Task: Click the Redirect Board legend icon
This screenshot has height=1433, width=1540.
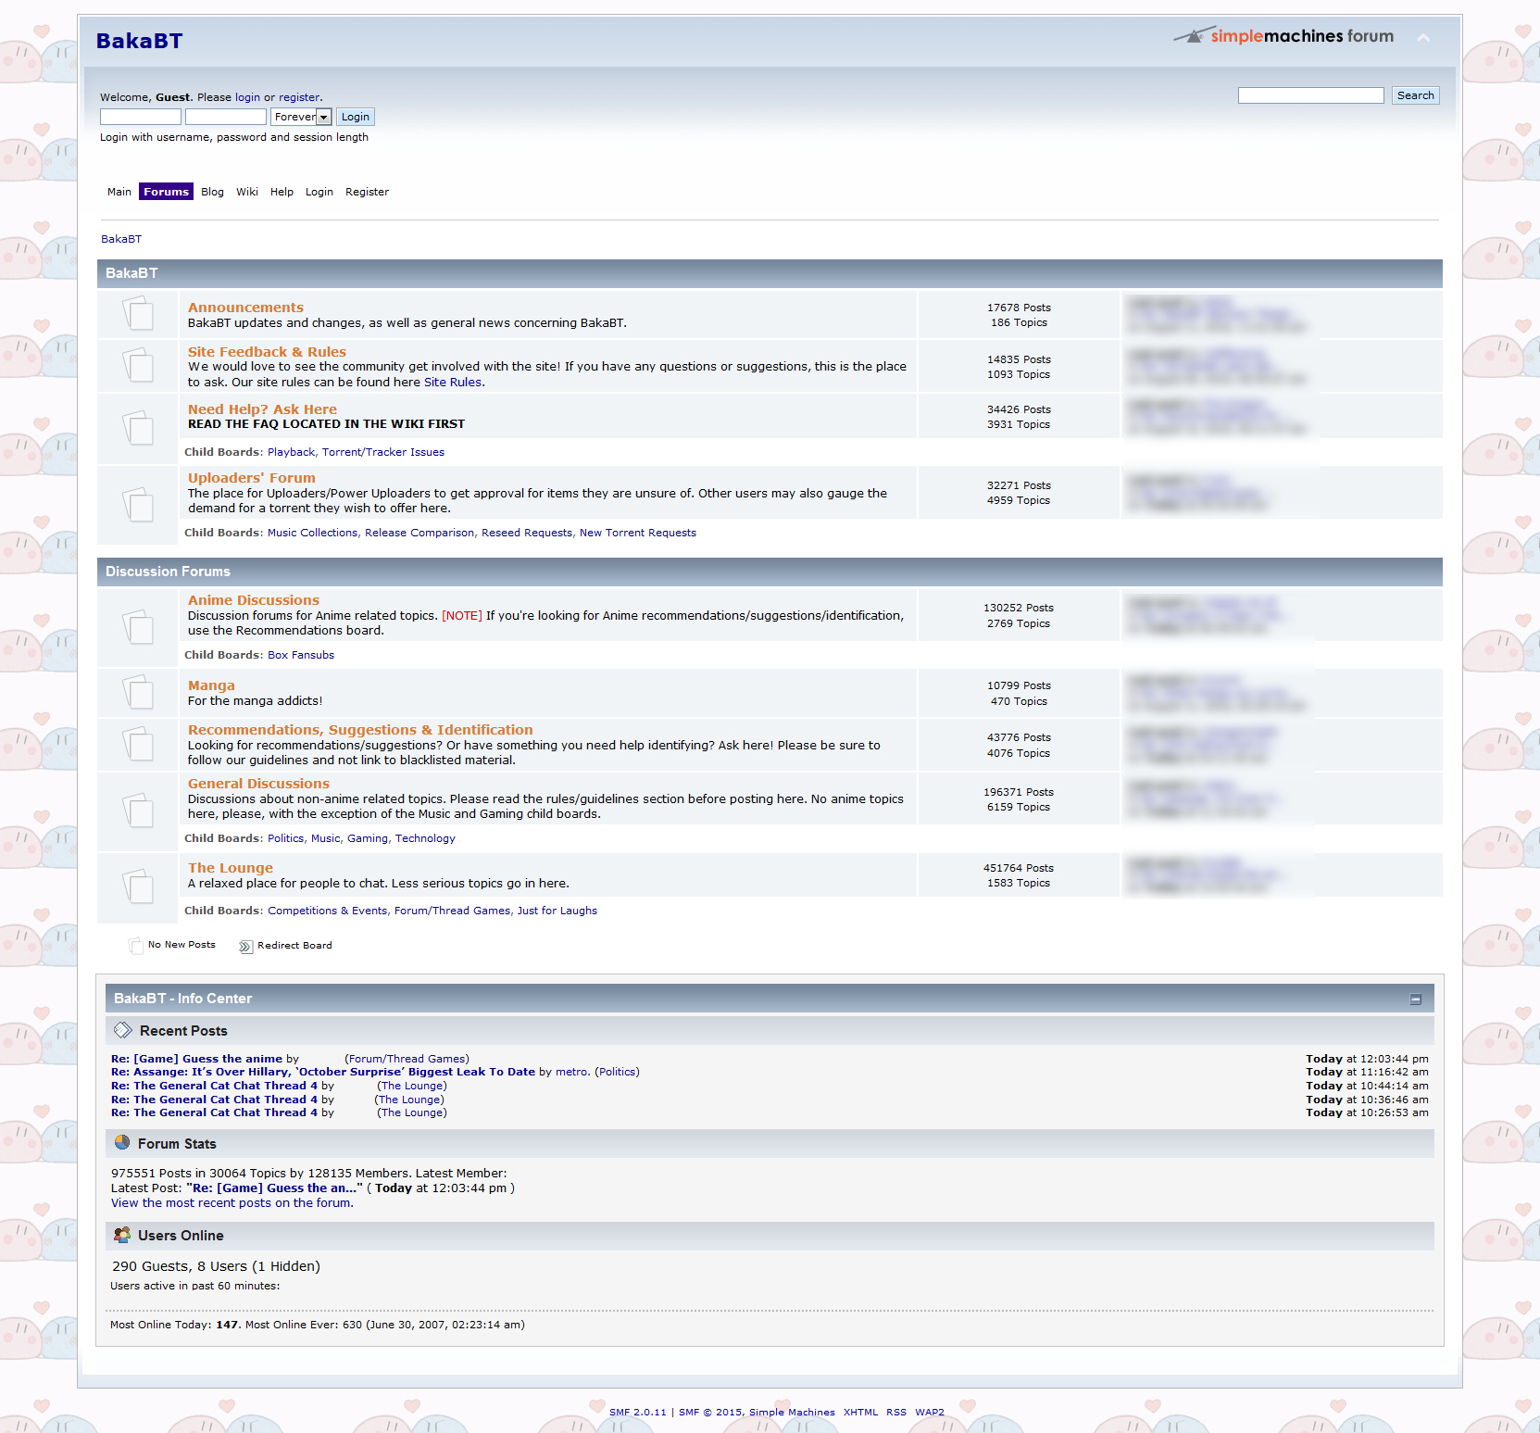Action: tap(245, 946)
